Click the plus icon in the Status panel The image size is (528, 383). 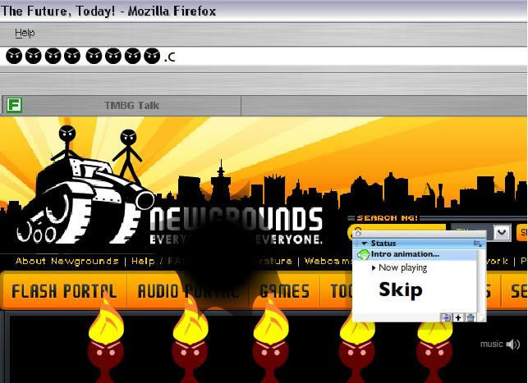[458, 317]
